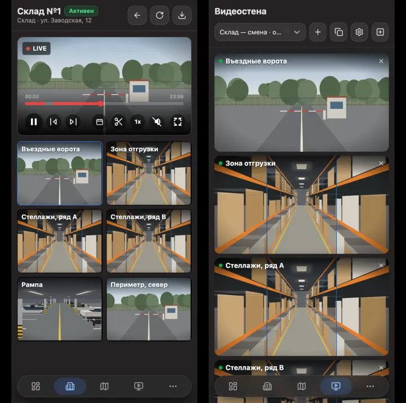Change playback speed 1x

coord(138,122)
